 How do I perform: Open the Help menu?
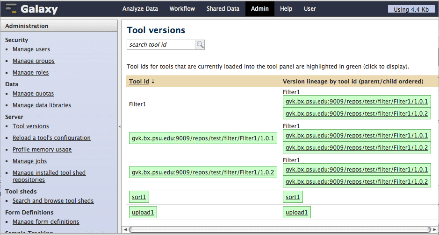286,9
